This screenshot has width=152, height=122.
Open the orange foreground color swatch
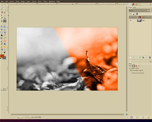point(2,56)
